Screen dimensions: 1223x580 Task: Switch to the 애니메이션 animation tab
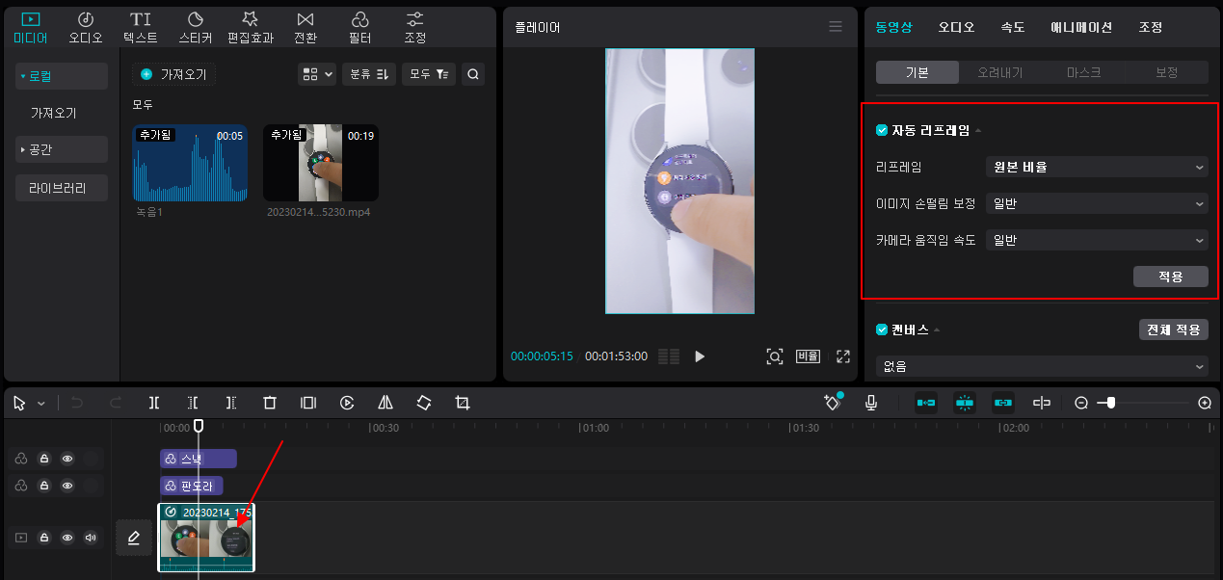[x=1081, y=27]
